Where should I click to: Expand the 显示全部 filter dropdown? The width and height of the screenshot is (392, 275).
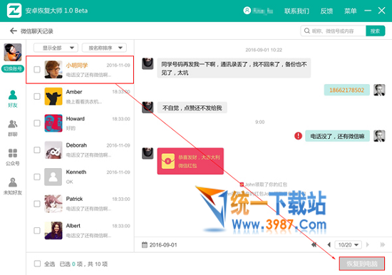[x=56, y=48]
